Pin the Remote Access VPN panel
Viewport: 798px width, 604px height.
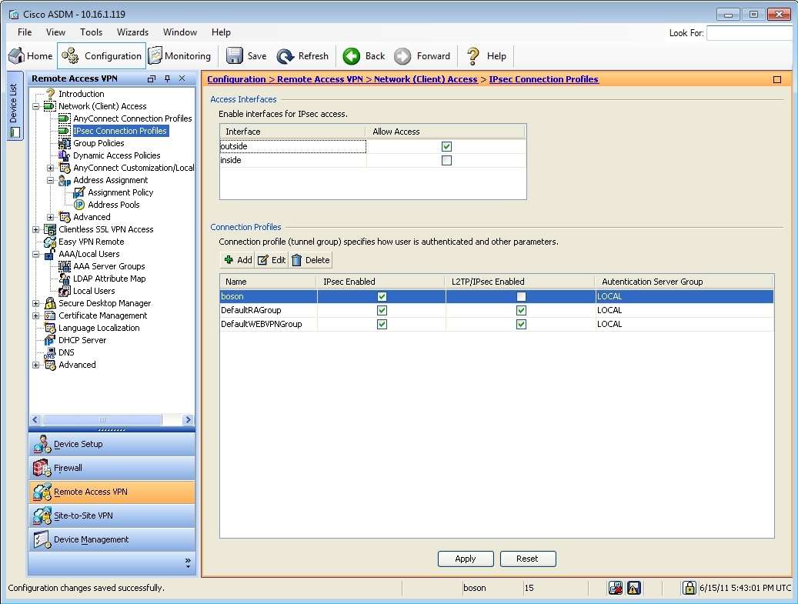[168, 79]
